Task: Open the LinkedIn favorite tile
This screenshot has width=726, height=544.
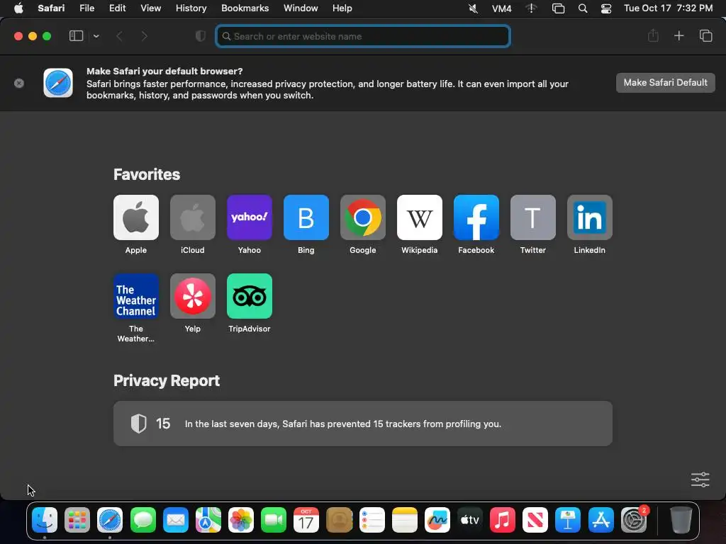Action: click(x=589, y=217)
